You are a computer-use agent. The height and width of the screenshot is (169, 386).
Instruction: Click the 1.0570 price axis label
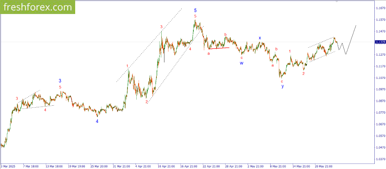[381, 136]
